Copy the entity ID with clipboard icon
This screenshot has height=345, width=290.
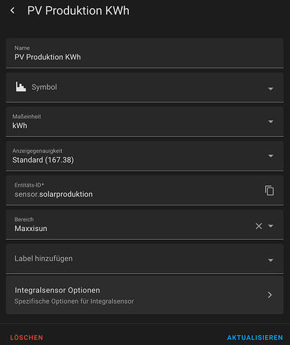tap(269, 191)
